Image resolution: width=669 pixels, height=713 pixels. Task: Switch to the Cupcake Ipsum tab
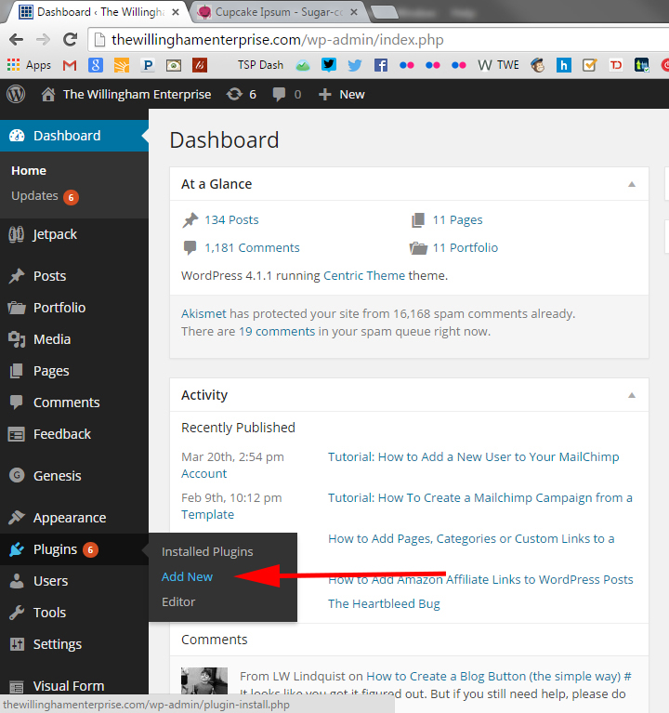pyautogui.click(x=277, y=12)
